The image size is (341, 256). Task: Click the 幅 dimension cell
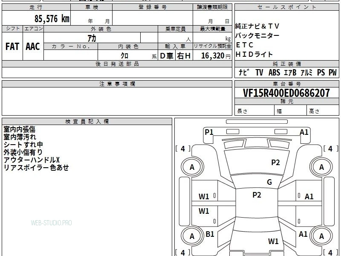[x=291, y=111]
